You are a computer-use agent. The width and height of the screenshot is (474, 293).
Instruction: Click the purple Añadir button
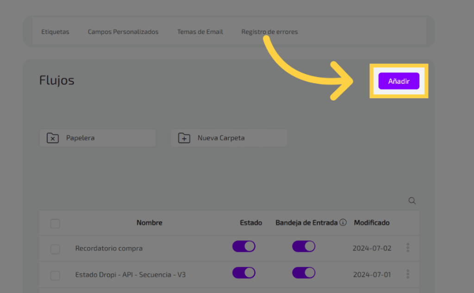pos(399,81)
